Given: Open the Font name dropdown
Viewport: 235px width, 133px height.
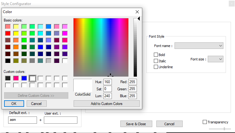Looking at the screenshot, I should [199, 46].
